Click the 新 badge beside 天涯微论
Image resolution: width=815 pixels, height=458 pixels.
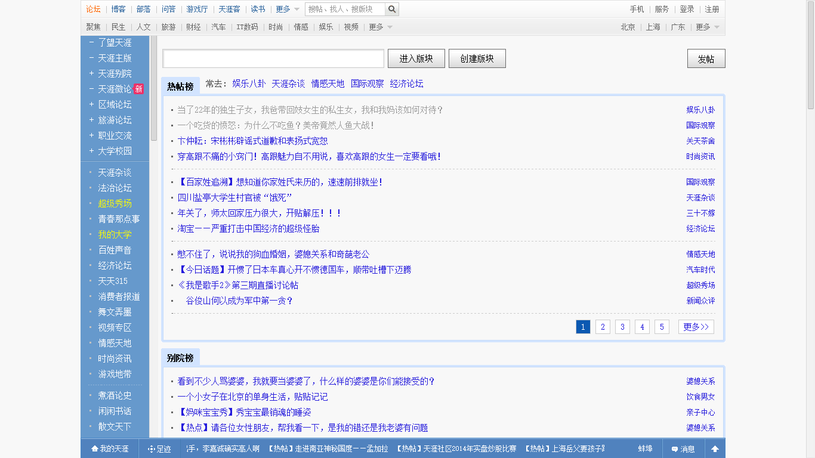point(138,89)
